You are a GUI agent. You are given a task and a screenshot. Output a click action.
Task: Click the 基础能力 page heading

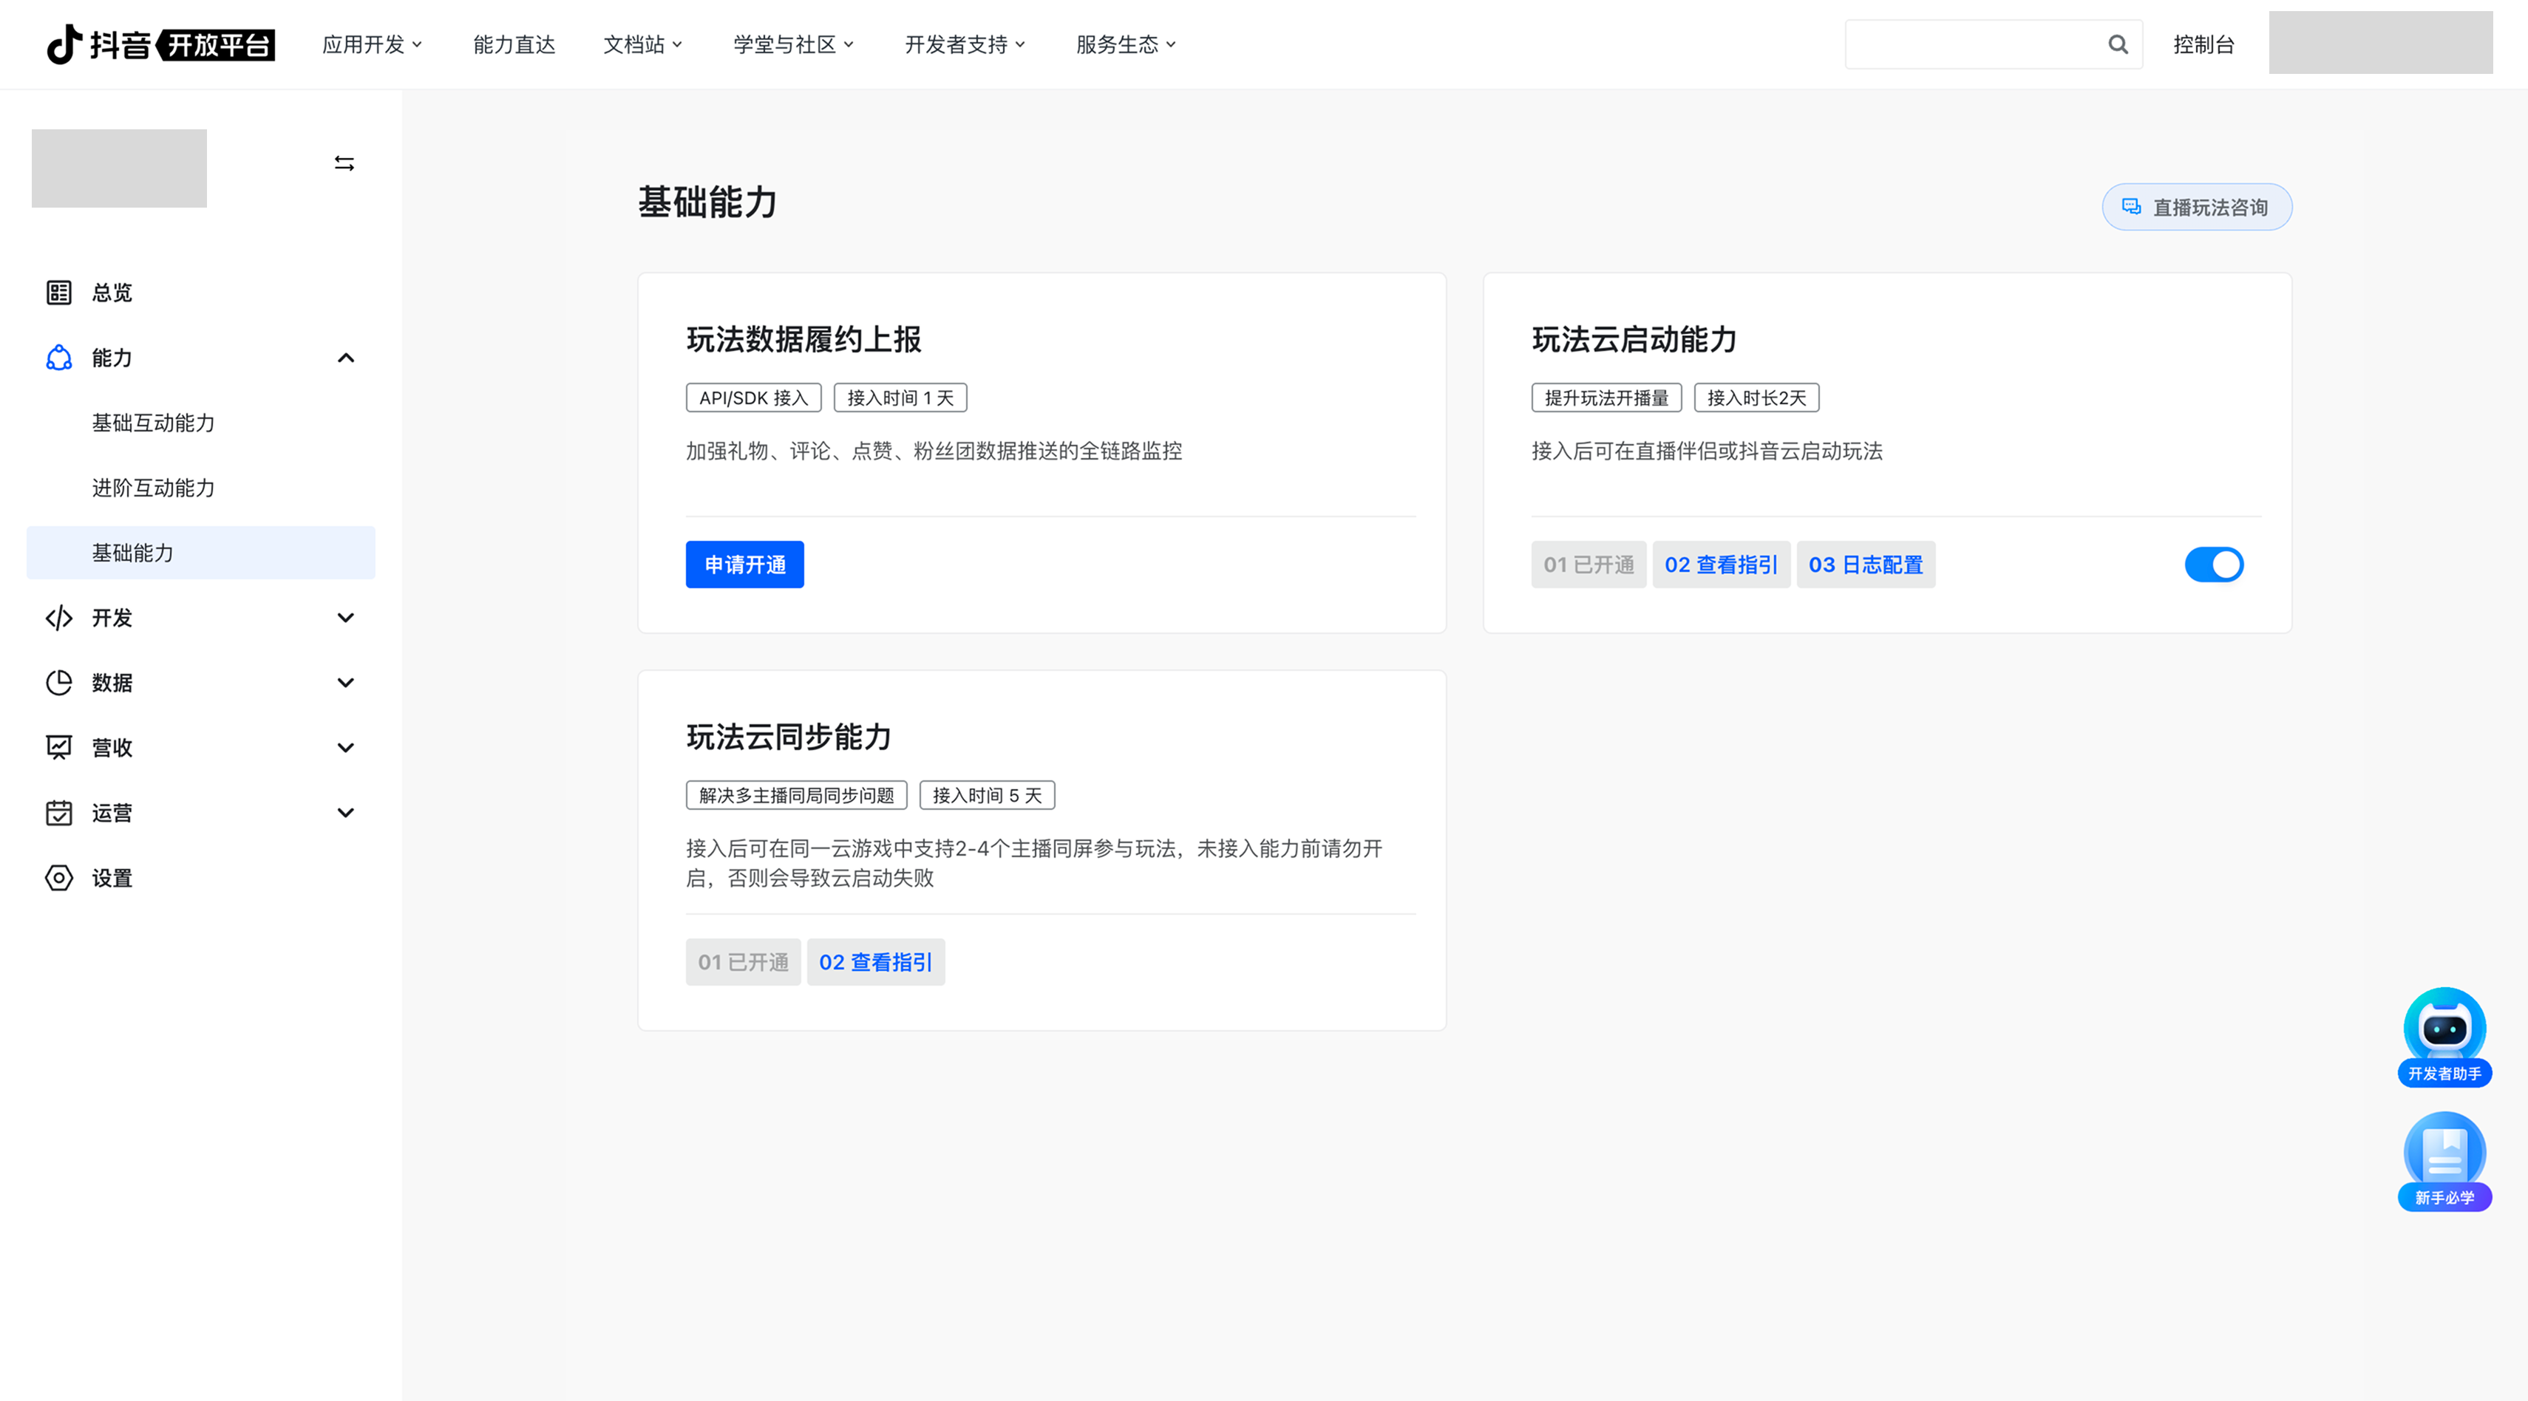pyautogui.click(x=707, y=202)
